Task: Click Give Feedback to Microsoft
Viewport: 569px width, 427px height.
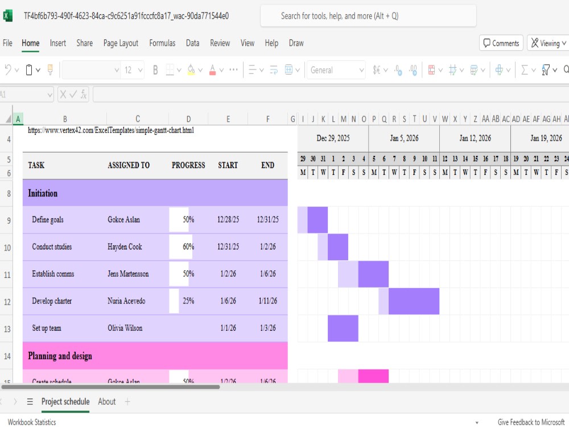Action: (x=531, y=422)
